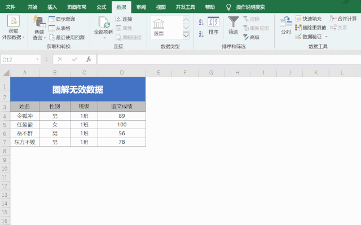Open the Name Box dropdown

(37, 59)
